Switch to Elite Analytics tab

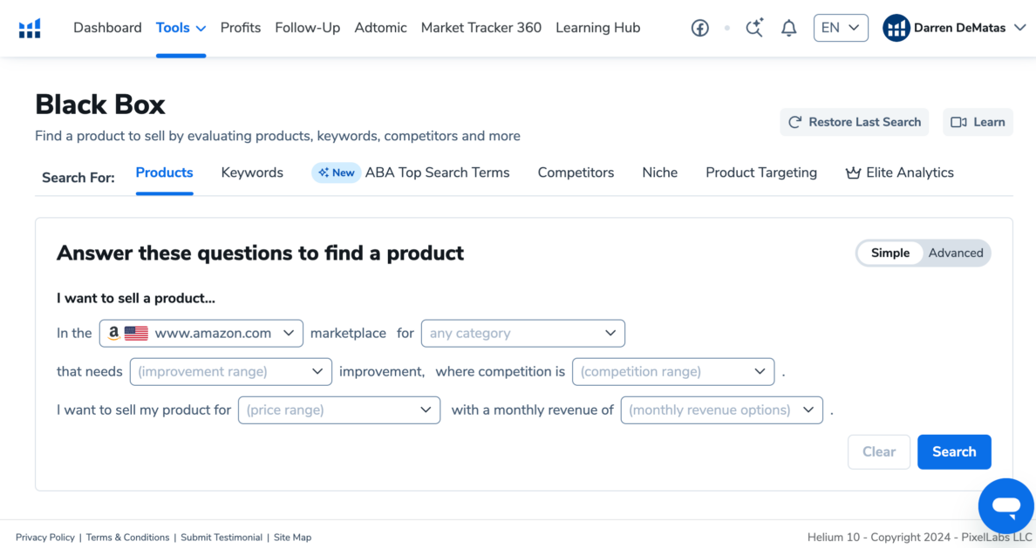pos(899,173)
